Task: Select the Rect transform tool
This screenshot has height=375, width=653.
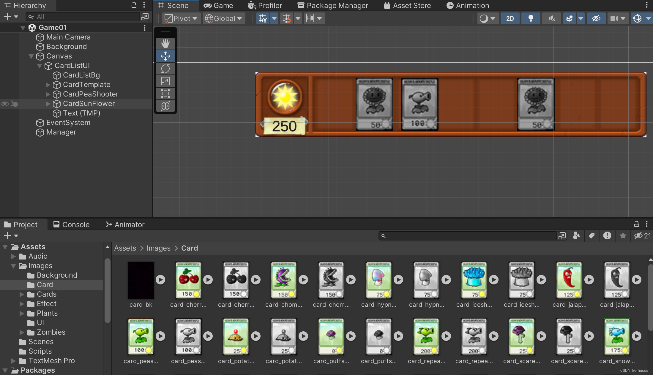Action: click(165, 94)
